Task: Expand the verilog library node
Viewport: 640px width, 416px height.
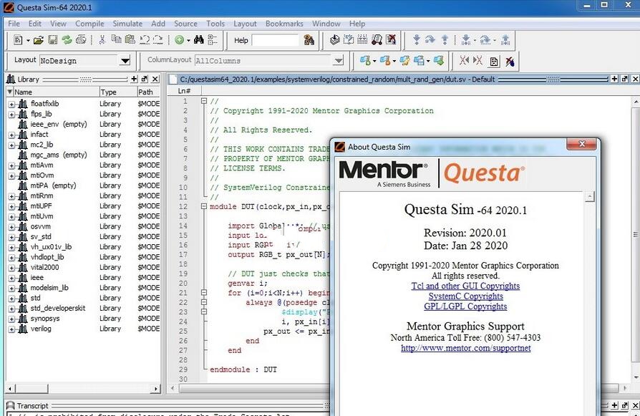Action: pyautogui.click(x=11, y=329)
